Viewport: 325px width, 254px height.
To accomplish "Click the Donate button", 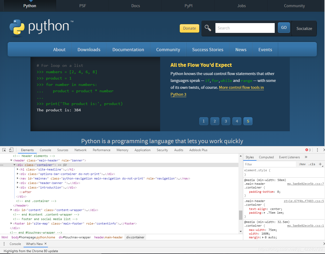I will click(189, 28).
